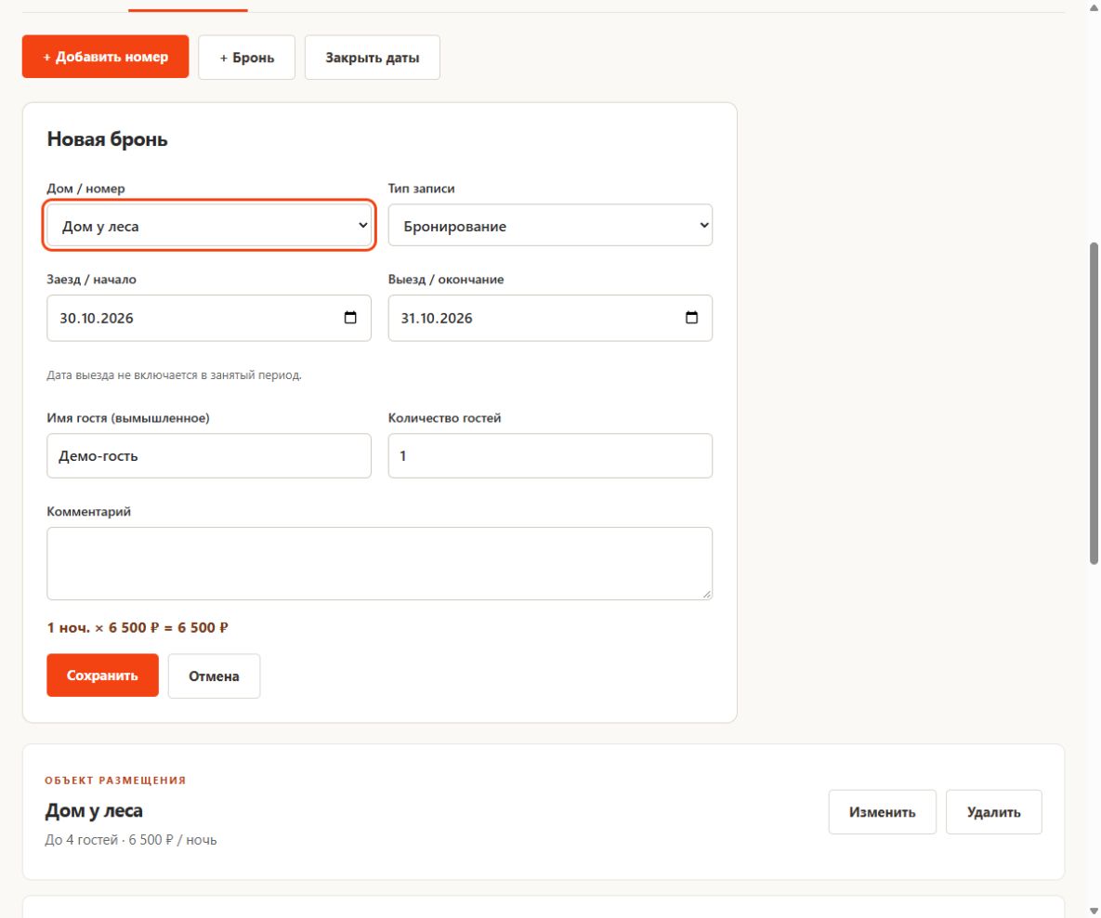
Task: Focus the Выезд / окончание date field
Action: (550, 318)
